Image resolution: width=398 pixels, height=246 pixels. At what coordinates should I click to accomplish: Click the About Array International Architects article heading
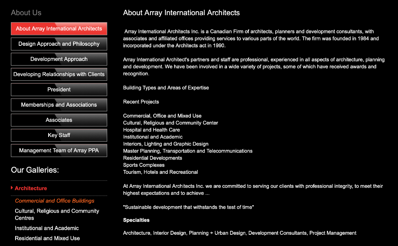pos(181,12)
